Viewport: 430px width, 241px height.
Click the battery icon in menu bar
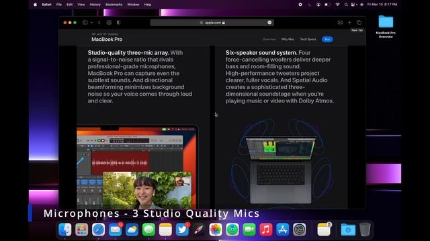tap(327, 5)
